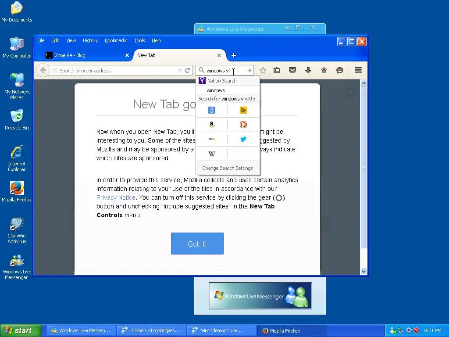This screenshot has height=337, width=449.
Task: Search with Twitter engine icon
Action: point(243,139)
